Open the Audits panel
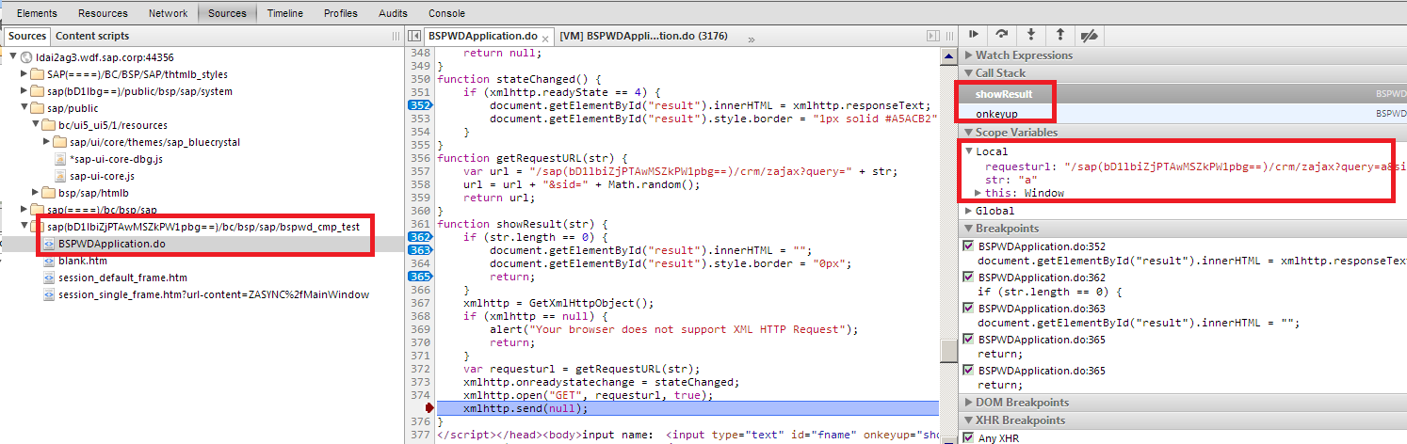Screen dimensions: 1407x444 click(394, 13)
